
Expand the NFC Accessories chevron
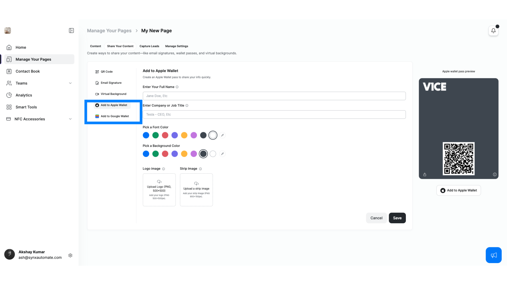point(70,119)
